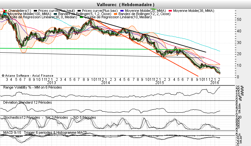Click Droite de Regression Linéaire(30, 0, Median) label
This screenshot has height=146, width=251.
point(42,17)
